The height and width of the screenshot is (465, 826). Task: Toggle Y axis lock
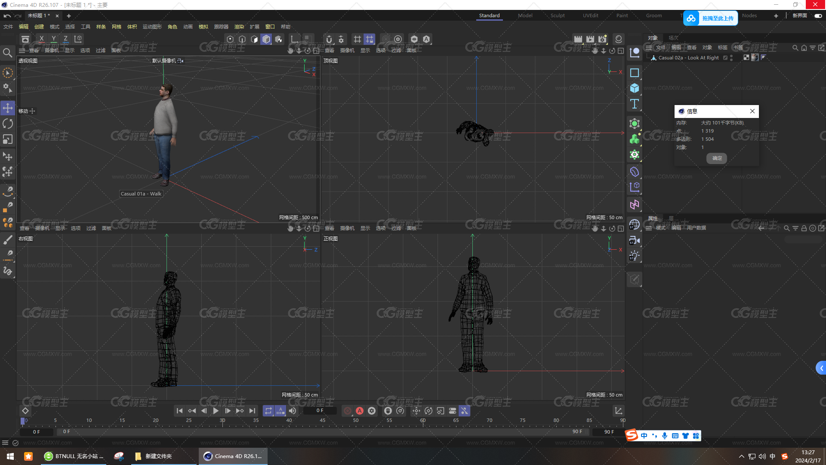54,39
